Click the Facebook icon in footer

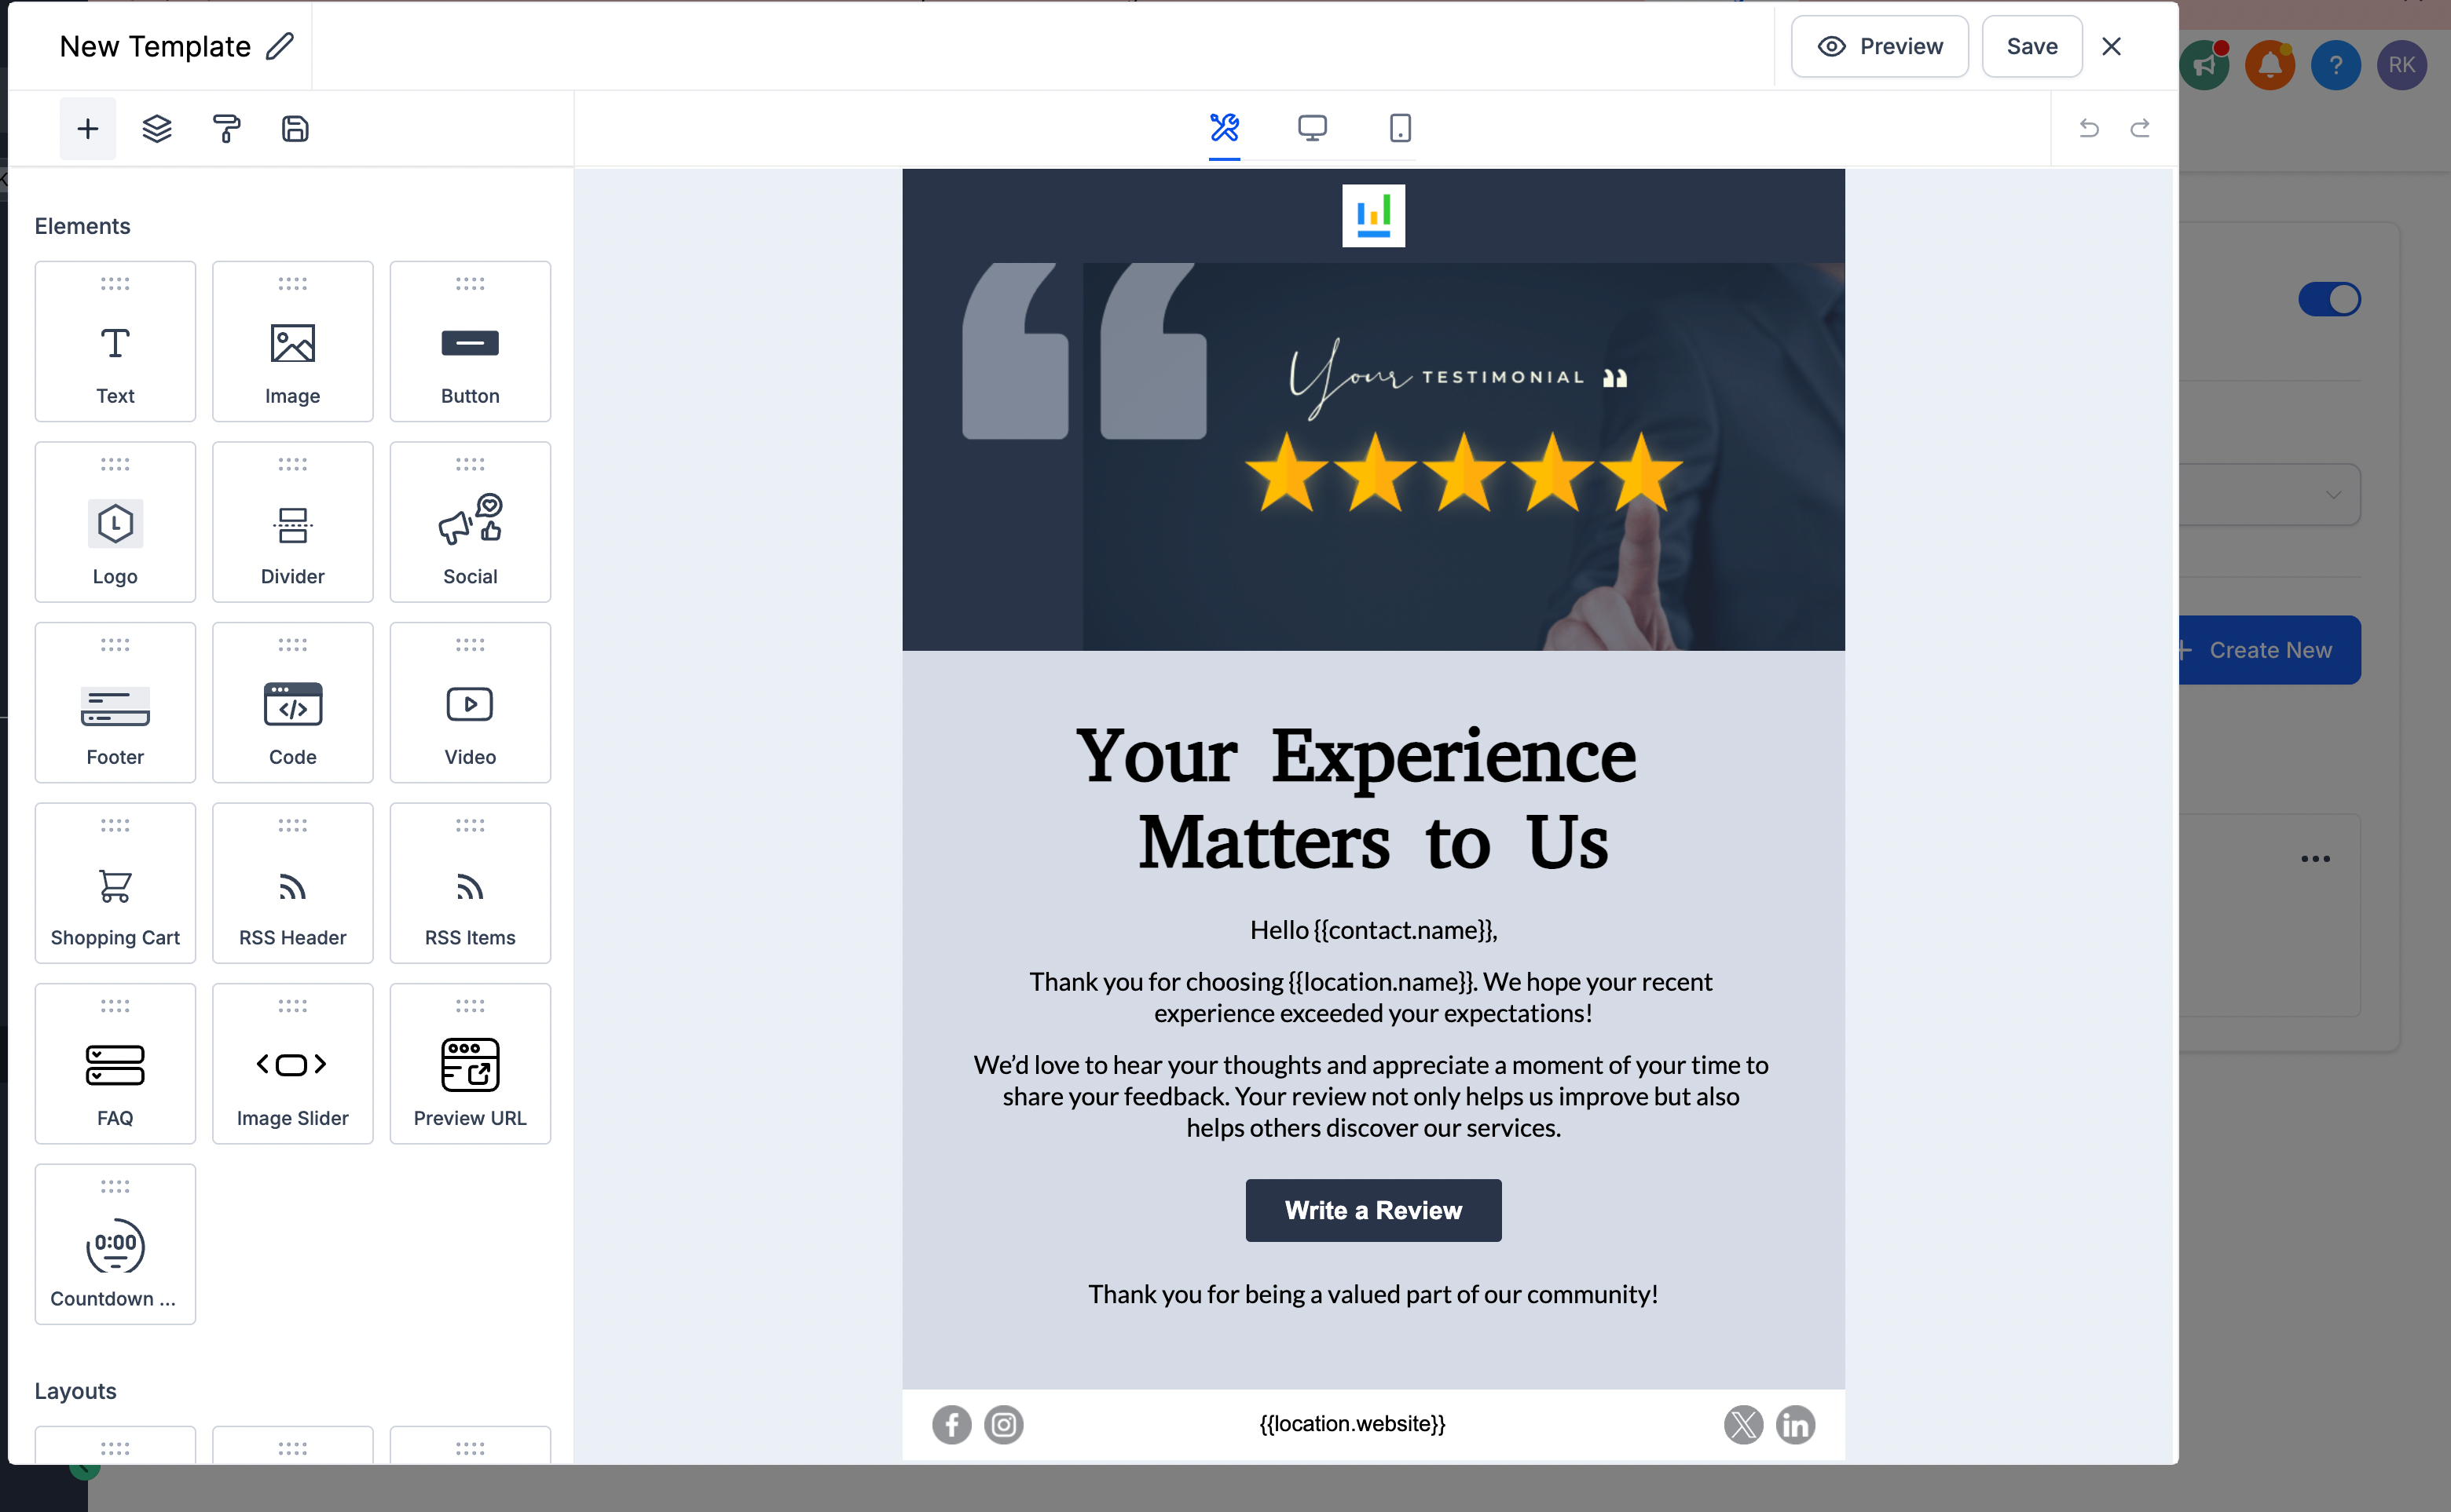coord(951,1424)
